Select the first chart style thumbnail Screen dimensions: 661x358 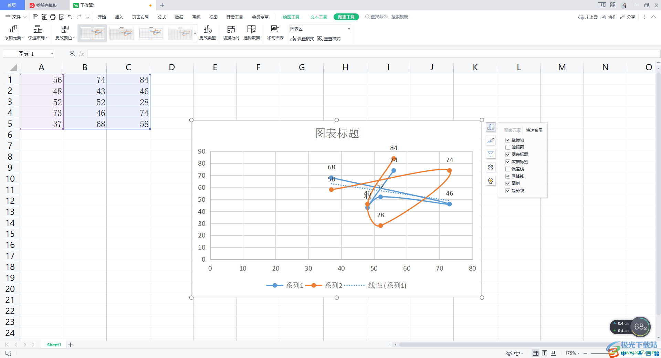pyautogui.click(x=92, y=33)
